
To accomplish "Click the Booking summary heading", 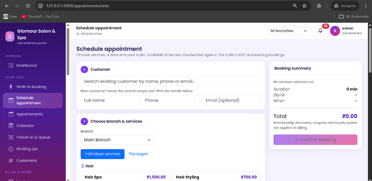I will 292,68.
